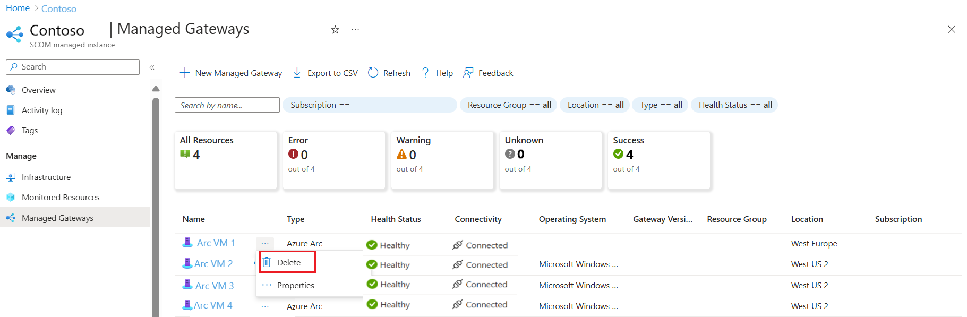The height and width of the screenshot is (317, 967).
Task: Sort by Resource Group column header
Action: pyautogui.click(x=737, y=219)
